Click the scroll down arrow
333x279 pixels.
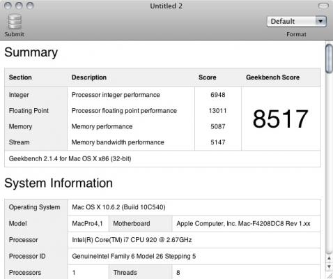point(329,266)
